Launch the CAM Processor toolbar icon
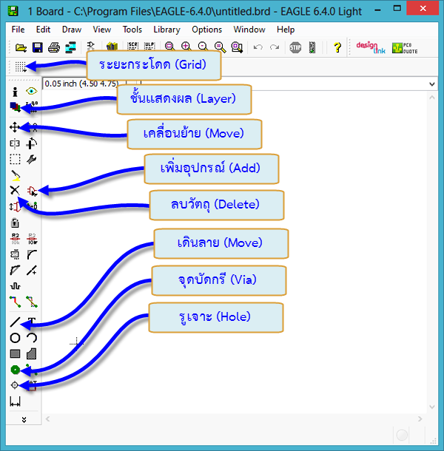 pyautogui.click(x=70, y=47)
